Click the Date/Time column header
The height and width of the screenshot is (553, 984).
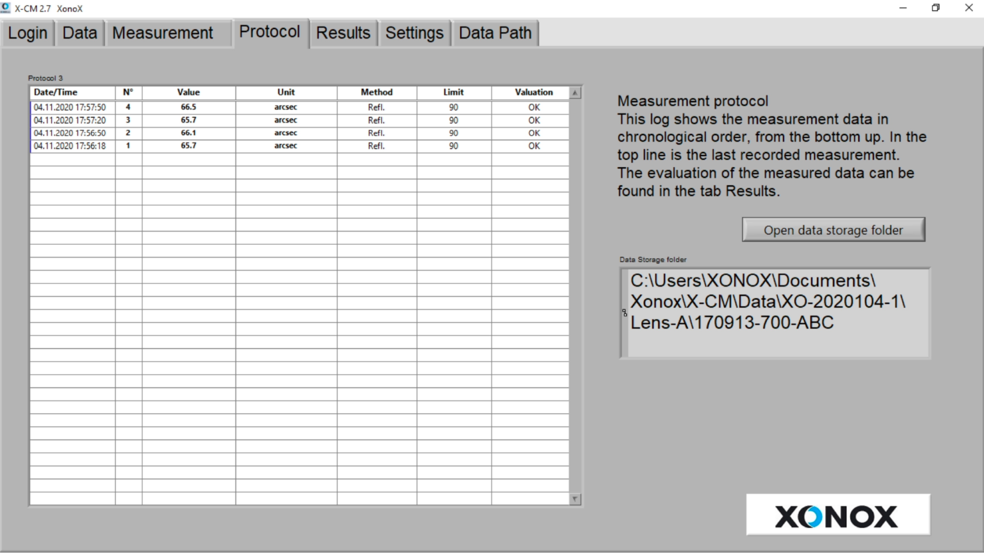pyautogui.click(x=55, y=92)
